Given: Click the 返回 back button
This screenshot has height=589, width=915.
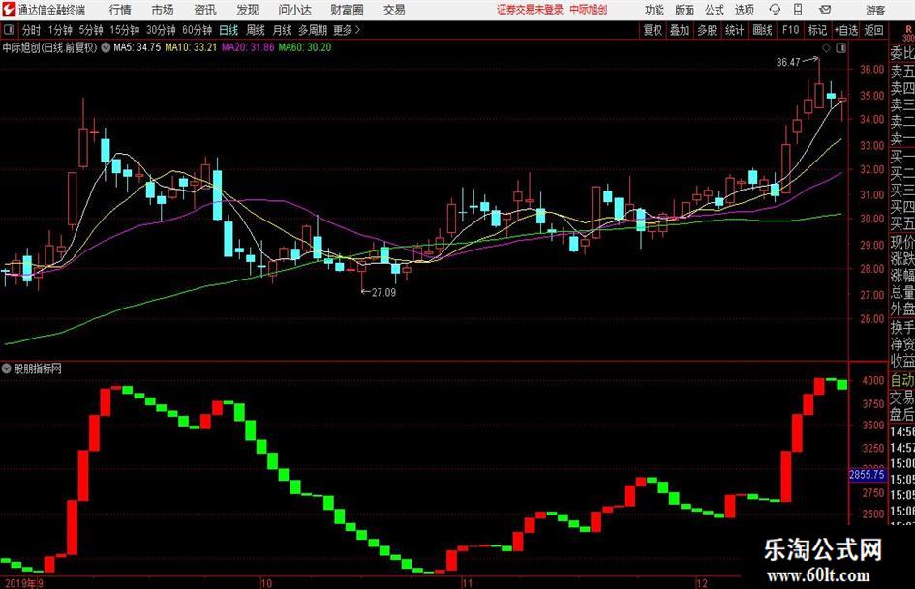Looking at the screenshot, I should pyautogui.click(x=873, y=30).
